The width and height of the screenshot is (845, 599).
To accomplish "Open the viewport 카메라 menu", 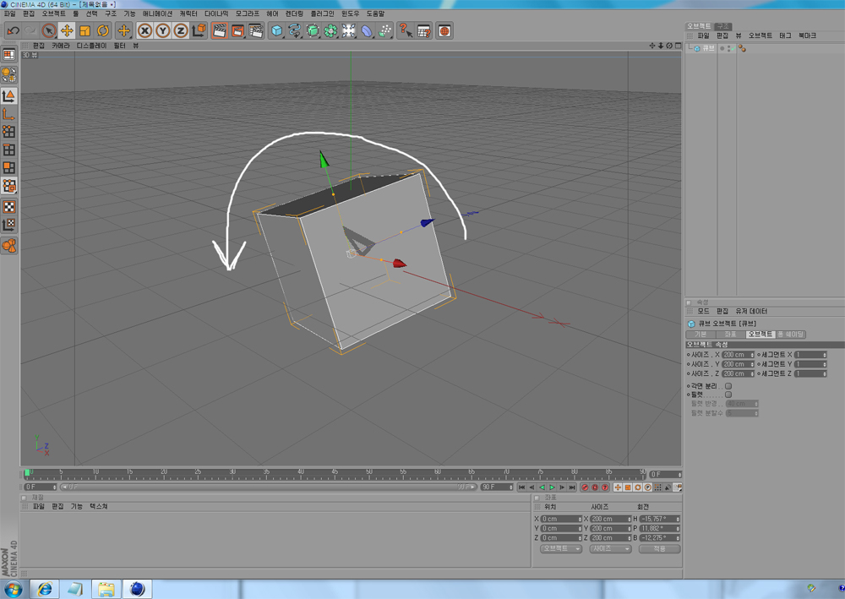I will click(60, 46).
